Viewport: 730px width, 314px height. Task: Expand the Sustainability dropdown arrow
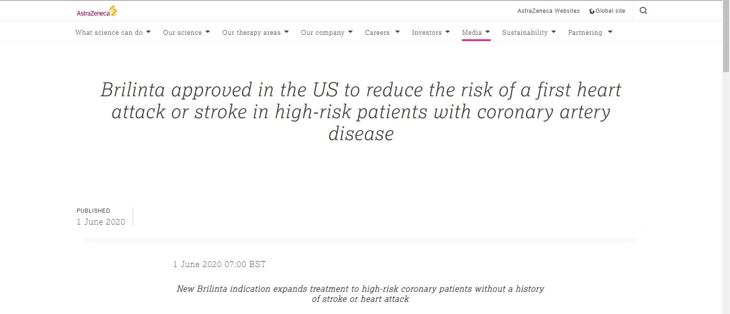(553, 32)
